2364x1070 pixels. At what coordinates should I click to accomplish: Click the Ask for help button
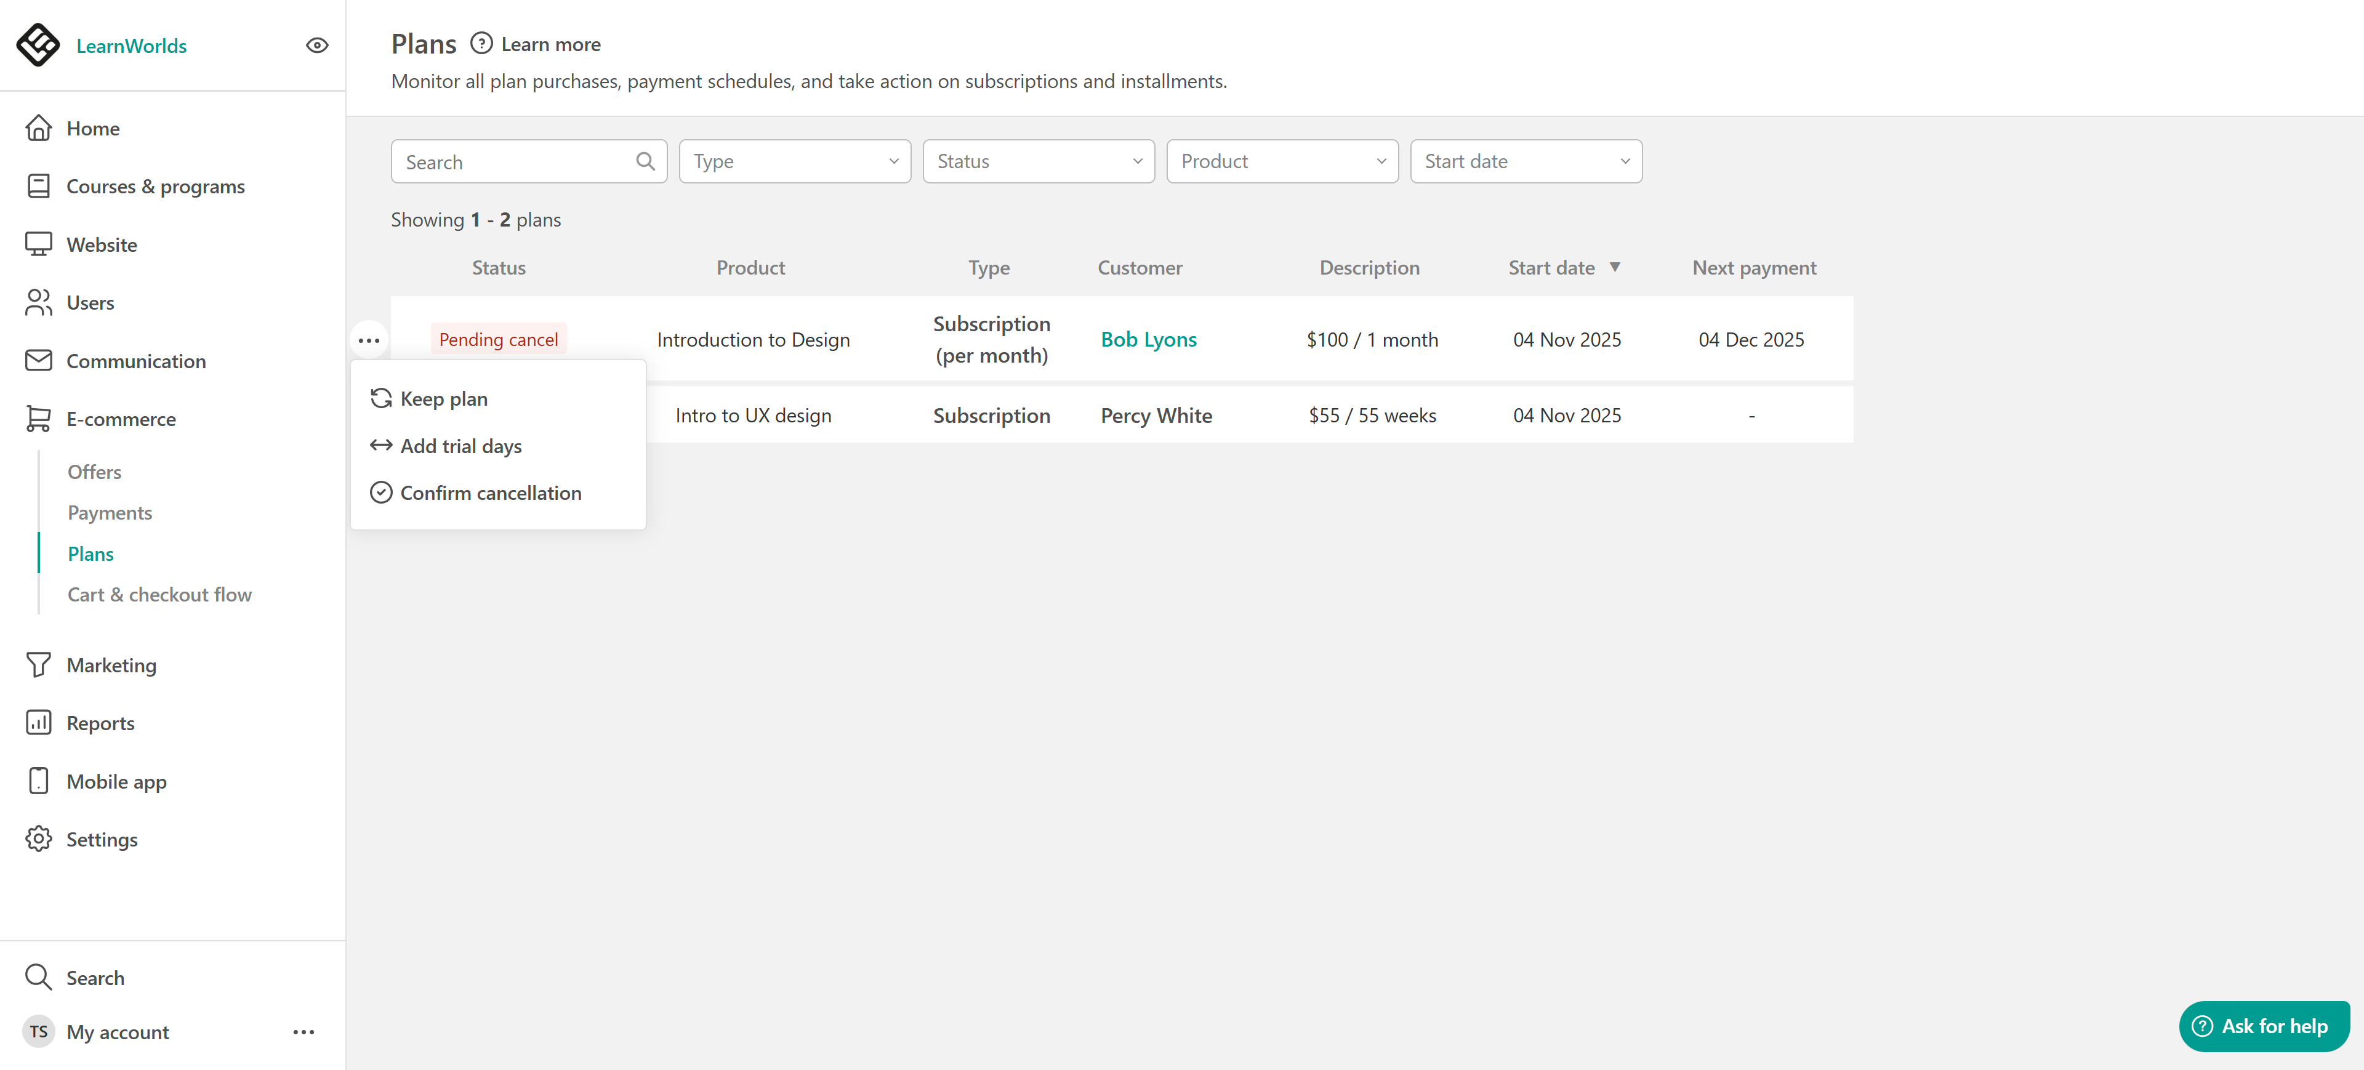point(2263,1026)
